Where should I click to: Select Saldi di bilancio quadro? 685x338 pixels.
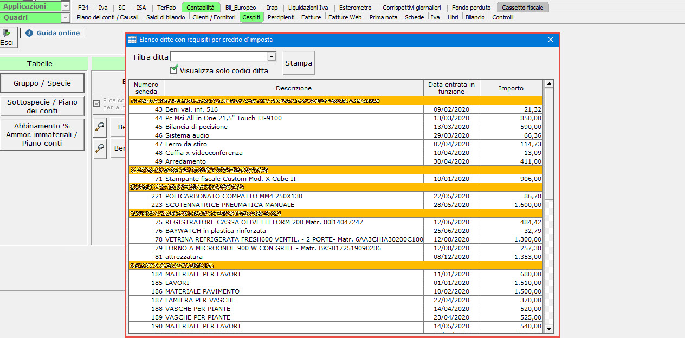tap(166, 17)
